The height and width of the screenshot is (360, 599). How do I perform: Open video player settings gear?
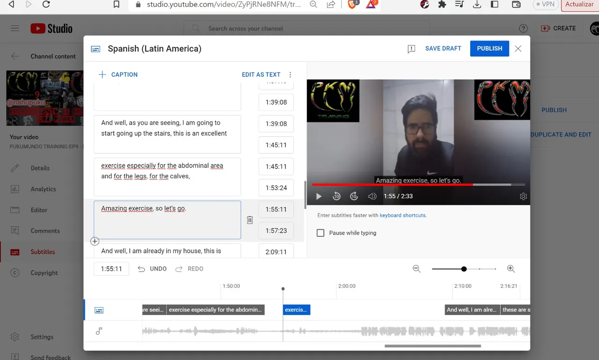[523, 197]
